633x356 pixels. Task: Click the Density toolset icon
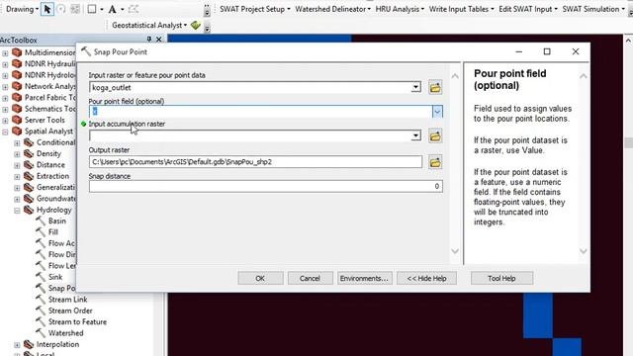(x=29, y=153)
